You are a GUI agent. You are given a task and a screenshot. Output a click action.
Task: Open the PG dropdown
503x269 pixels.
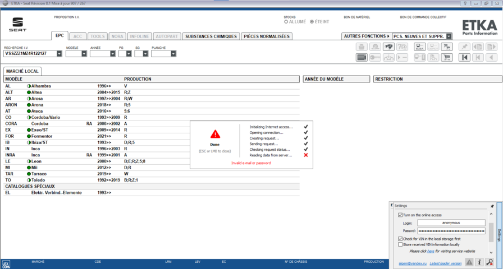tap(129, 54)
